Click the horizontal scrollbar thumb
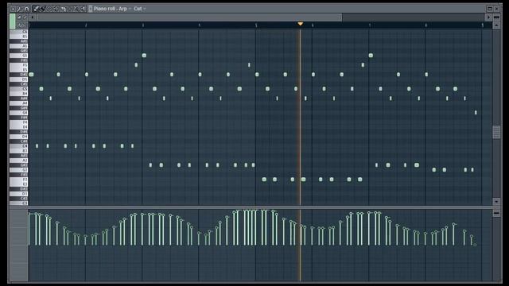 click(x=189, y=17)
